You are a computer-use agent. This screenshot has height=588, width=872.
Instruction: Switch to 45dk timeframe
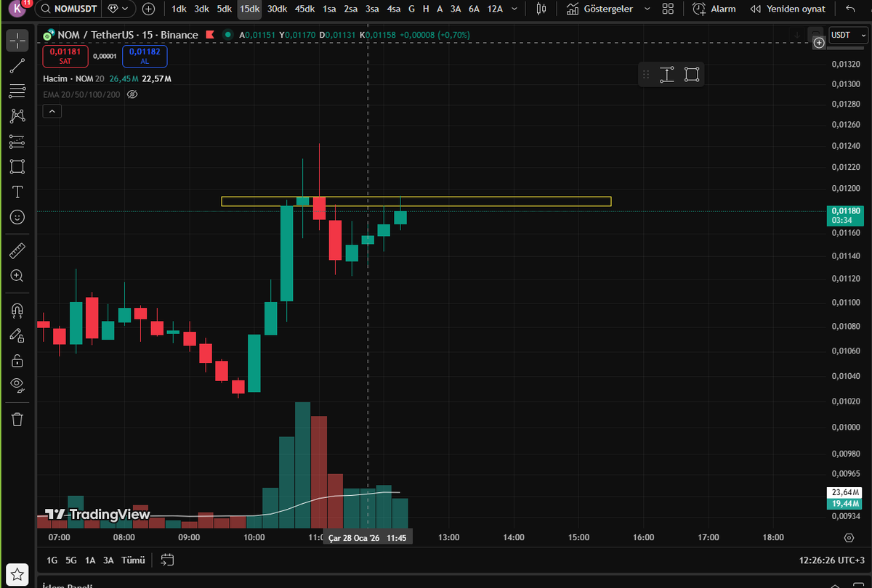(x=304, y=9)
